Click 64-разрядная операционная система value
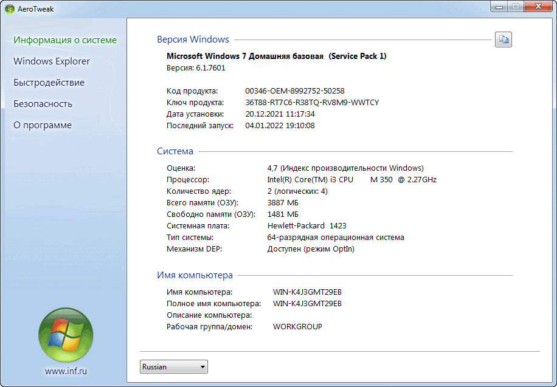This screenshot has width=557, height=387. pos(336,237)
